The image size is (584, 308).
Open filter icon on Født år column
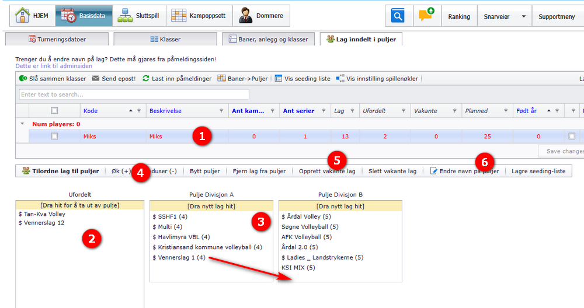pos(557,111)
